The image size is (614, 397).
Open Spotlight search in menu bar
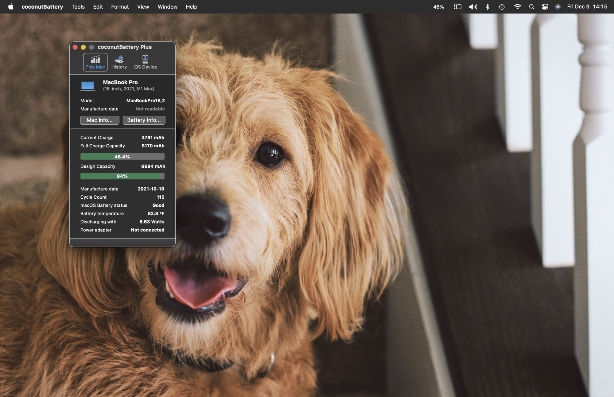click(x=532, y=7)
